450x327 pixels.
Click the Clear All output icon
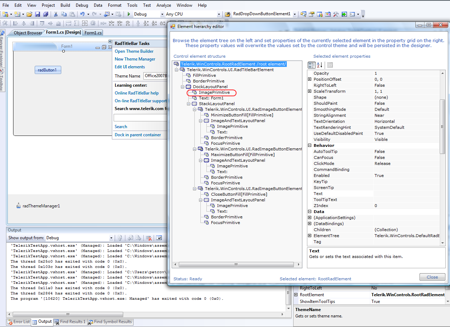click(149, 238)
